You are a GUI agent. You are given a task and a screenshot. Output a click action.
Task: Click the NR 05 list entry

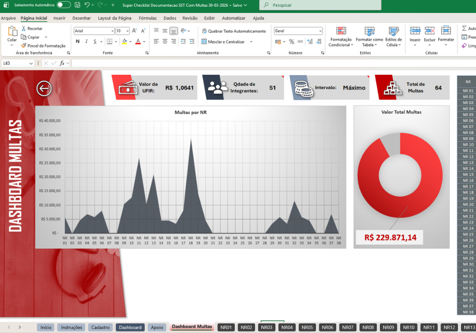pos(468,115)
